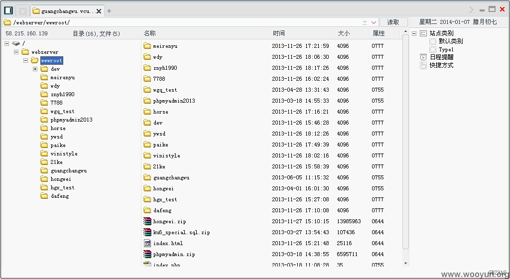
Task: Open 快捷方式 in the right panel
Action: point(441,65)
